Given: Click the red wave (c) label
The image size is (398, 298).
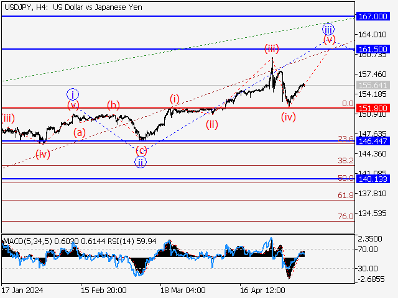Looking at the screenshot, I should click(x=141, y=150).
